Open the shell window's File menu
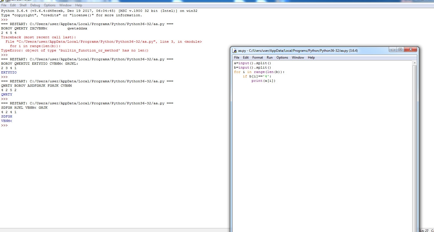This screenshot has height=232, width=434. tap(4, 5)
